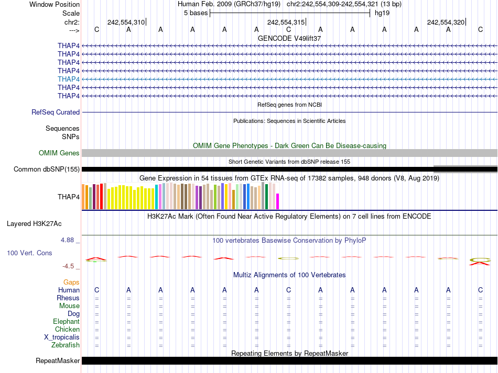Open Common dbSNP(155) track settings label
This screenshot has width=498, height=373.
pos(47,169)
